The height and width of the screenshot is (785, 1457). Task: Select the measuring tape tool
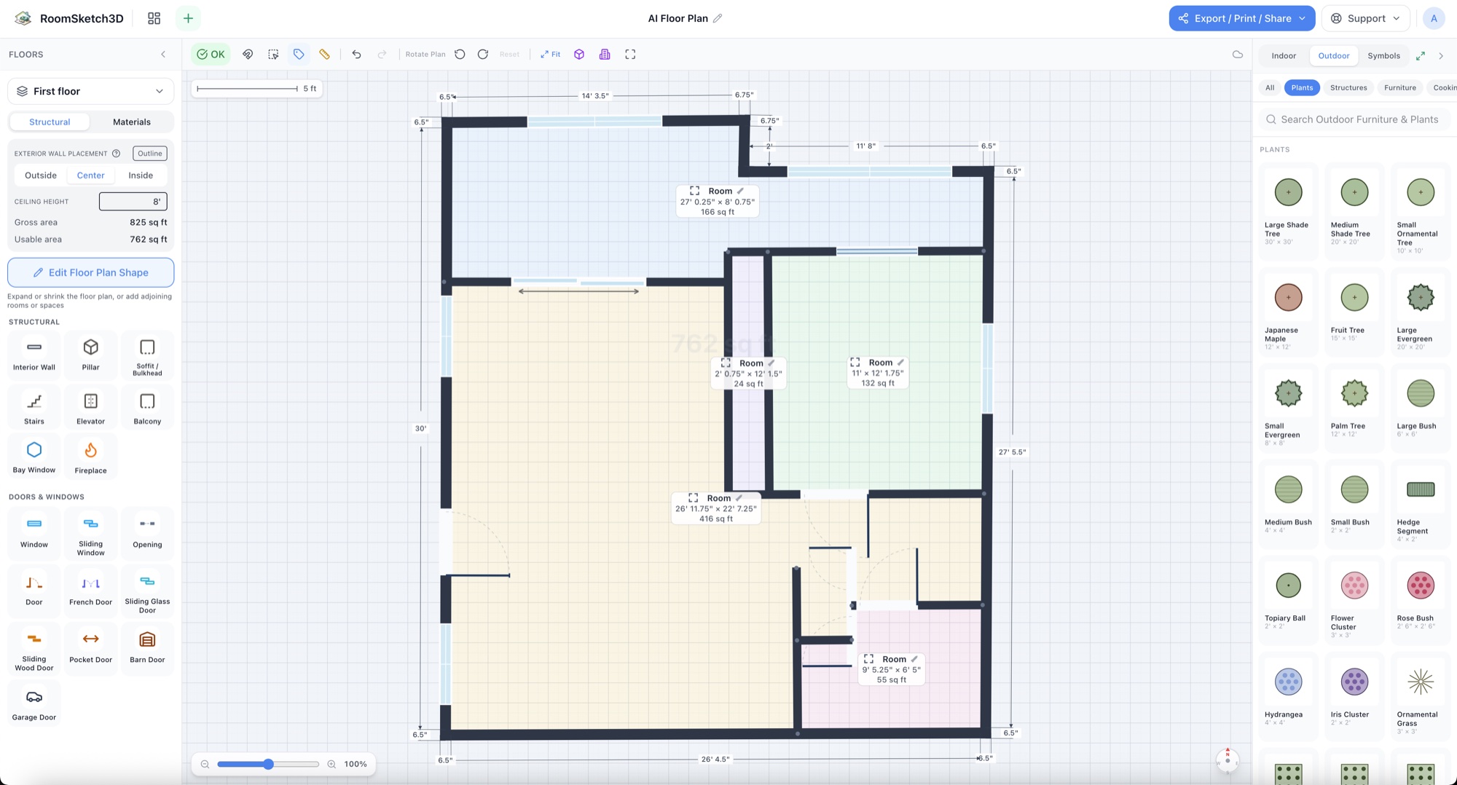coord(324,55)
